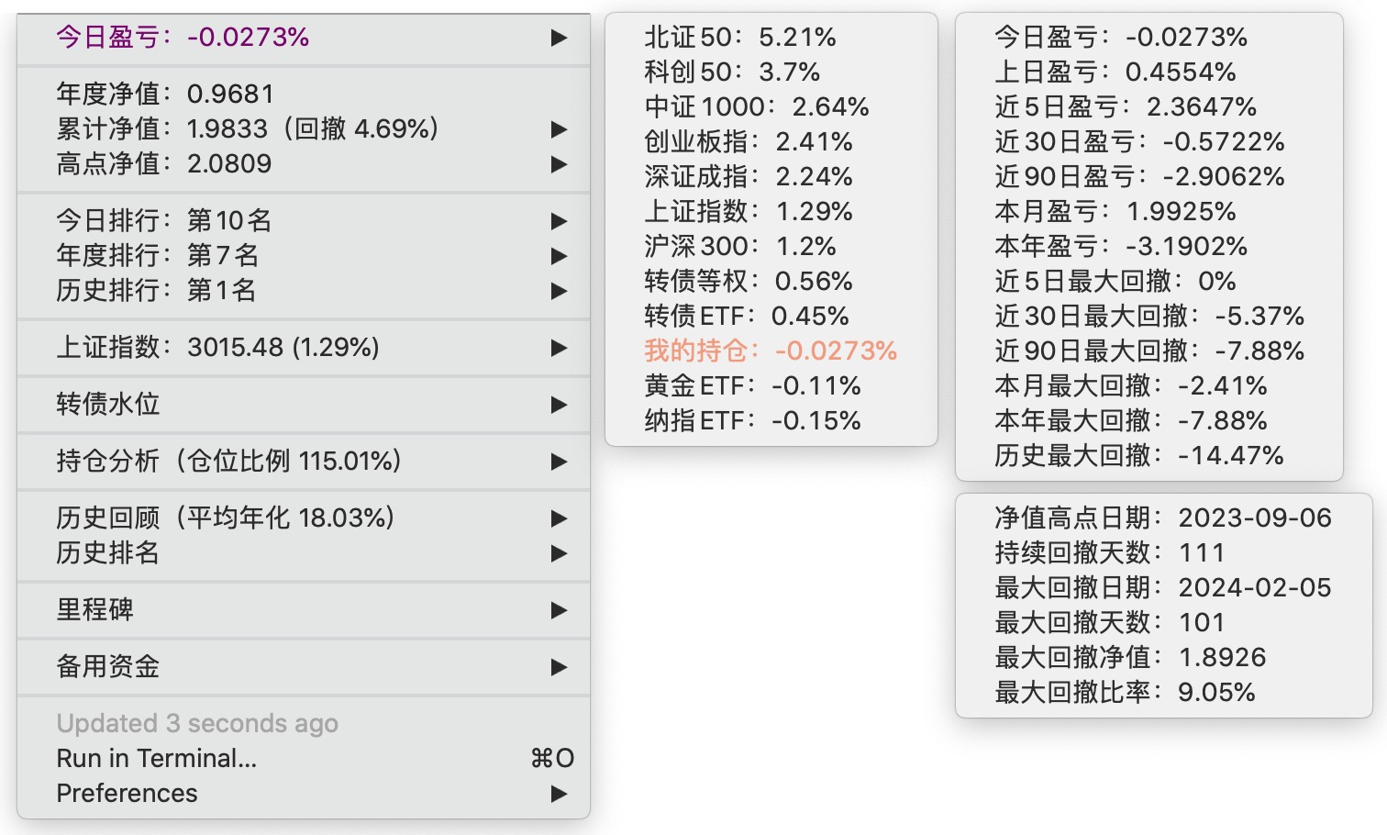
Task: Expand the 备用资金 submenu arrow
Action: [559, 667]
